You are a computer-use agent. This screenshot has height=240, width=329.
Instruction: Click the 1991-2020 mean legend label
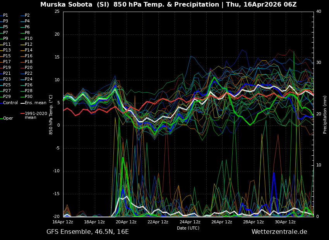pos(36,116)
